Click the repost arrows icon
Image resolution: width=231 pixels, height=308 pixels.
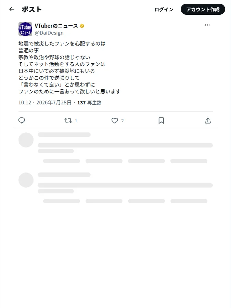[x=68, y=120]
